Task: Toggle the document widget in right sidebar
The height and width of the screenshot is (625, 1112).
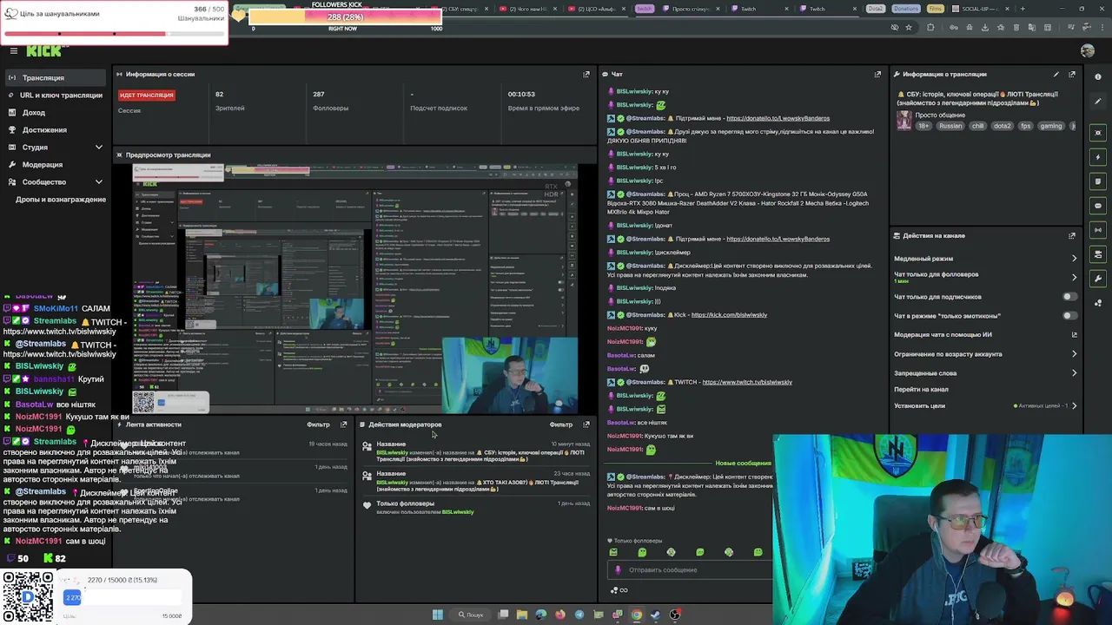Action: (x=1098, y=181)
